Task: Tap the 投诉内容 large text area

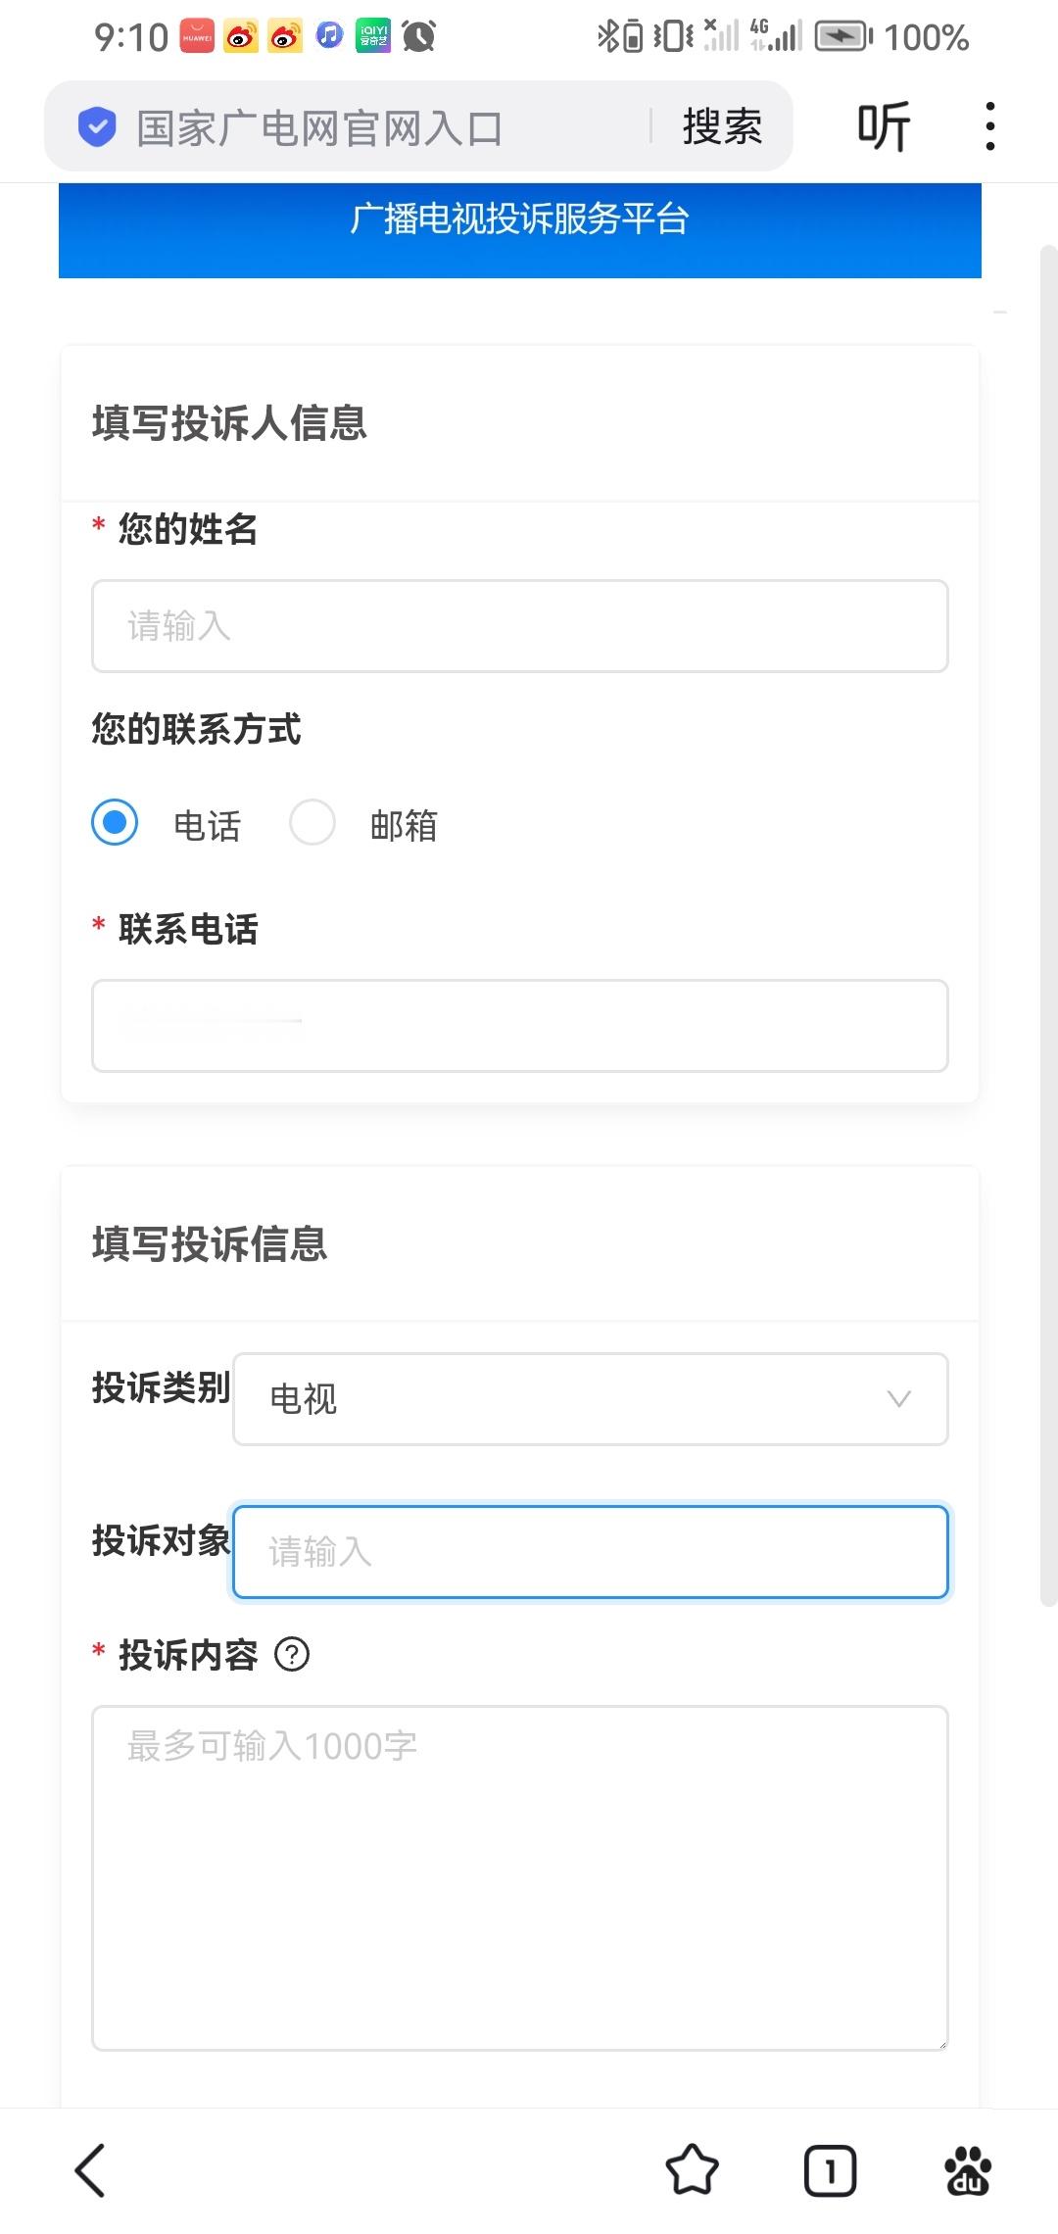Action: tap(520, 1878)
